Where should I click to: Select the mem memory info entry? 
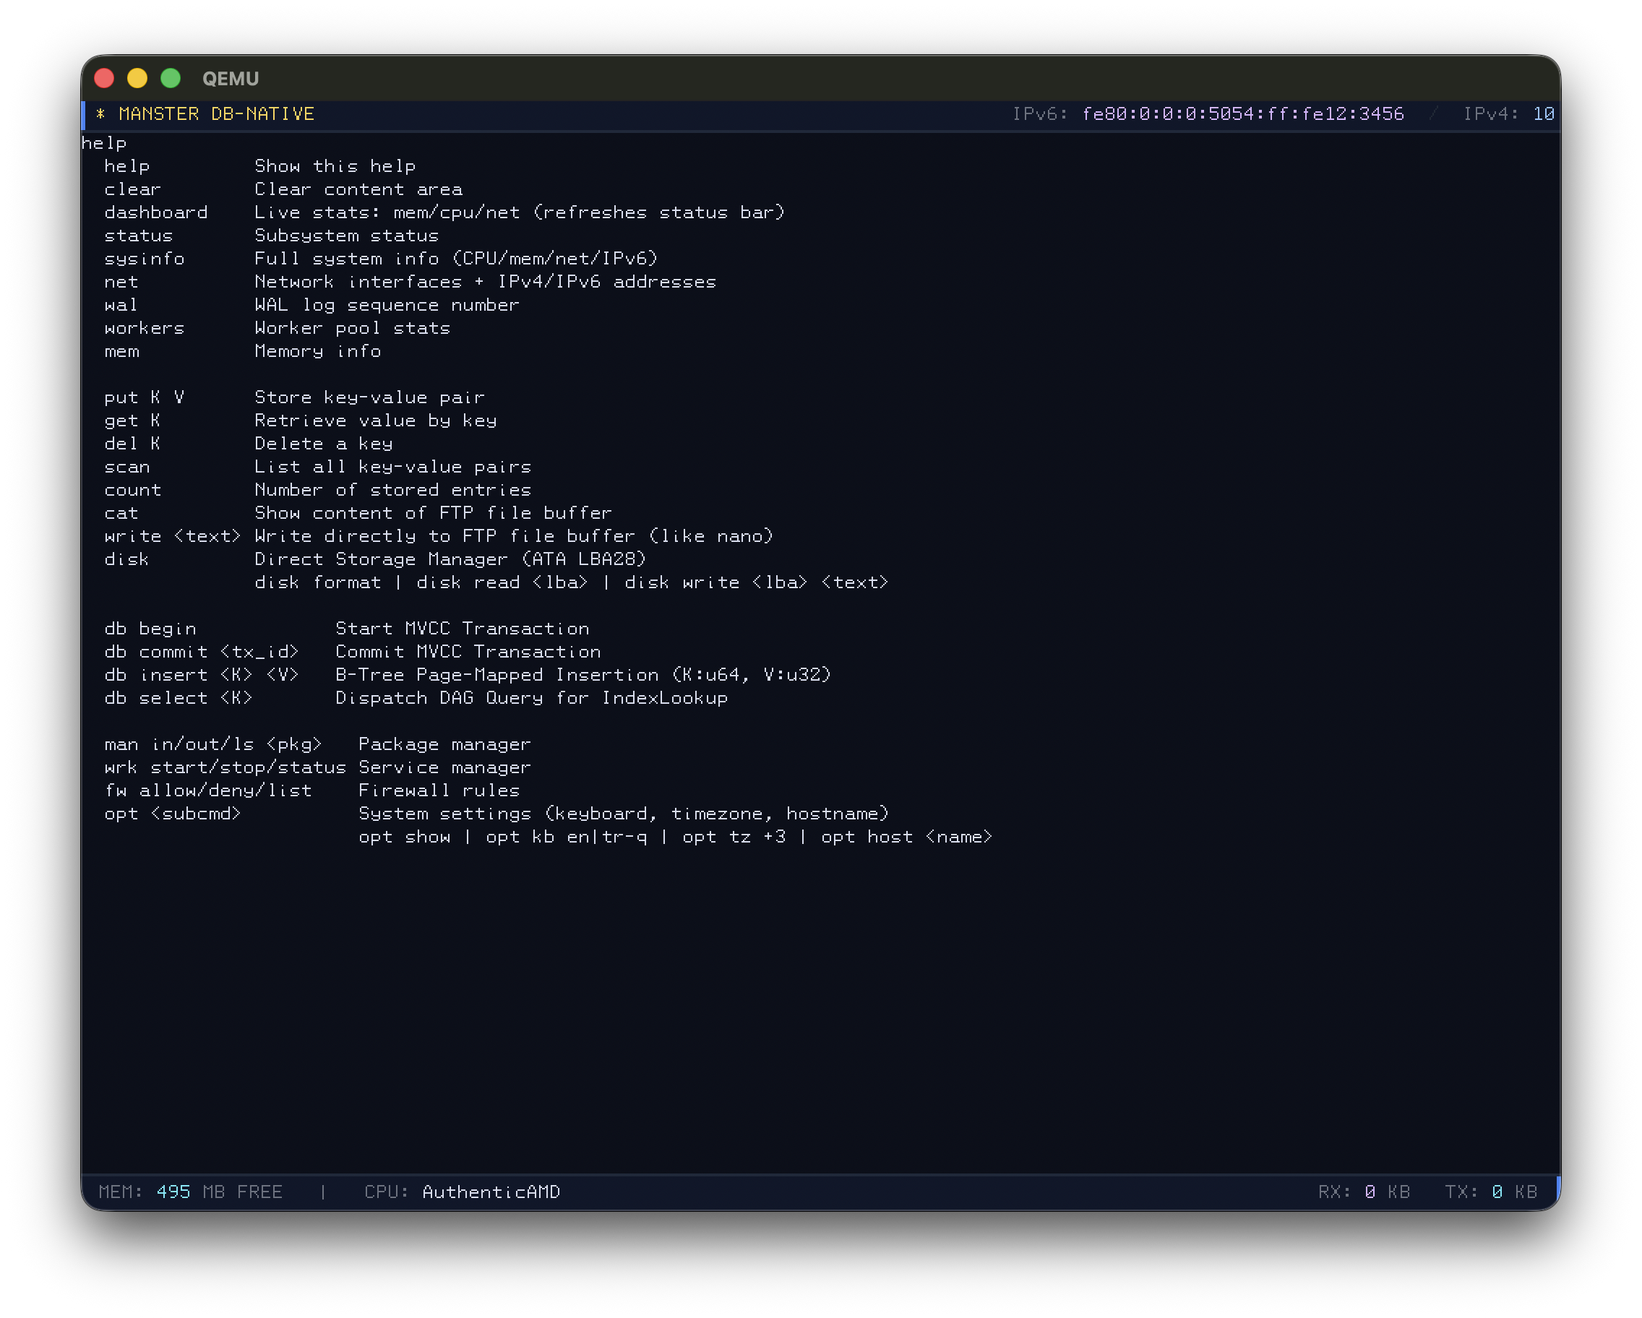pyautogui.click(x=123, y=351)
